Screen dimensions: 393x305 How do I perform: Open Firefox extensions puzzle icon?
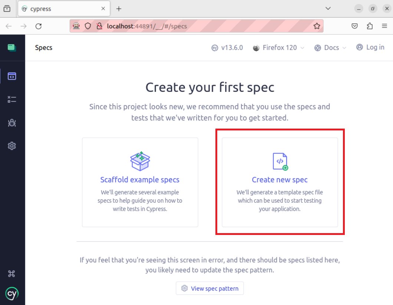370,26
